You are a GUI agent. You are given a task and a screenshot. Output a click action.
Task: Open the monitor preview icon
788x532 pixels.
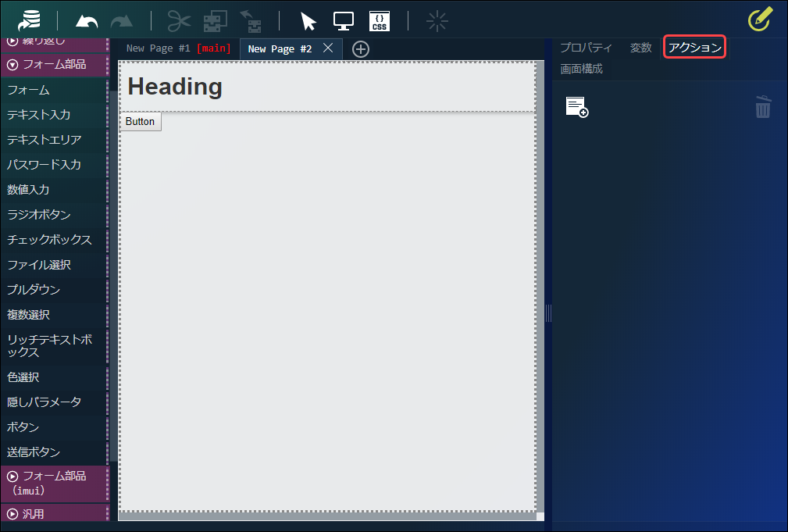click(x=344, y=21)
